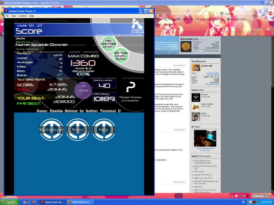274x205 pixels.
Task: Click the clock showing 12:07 PM
Action: (266, 202)
